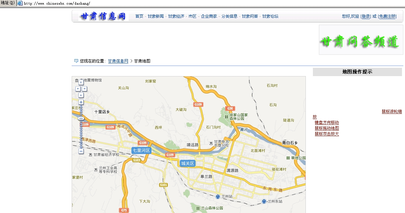Image resolution: width=405 pixels, height=213 pixels.
Task: Follow the 甘肃信息网 breadcrumb link
Action: [118, 61]
